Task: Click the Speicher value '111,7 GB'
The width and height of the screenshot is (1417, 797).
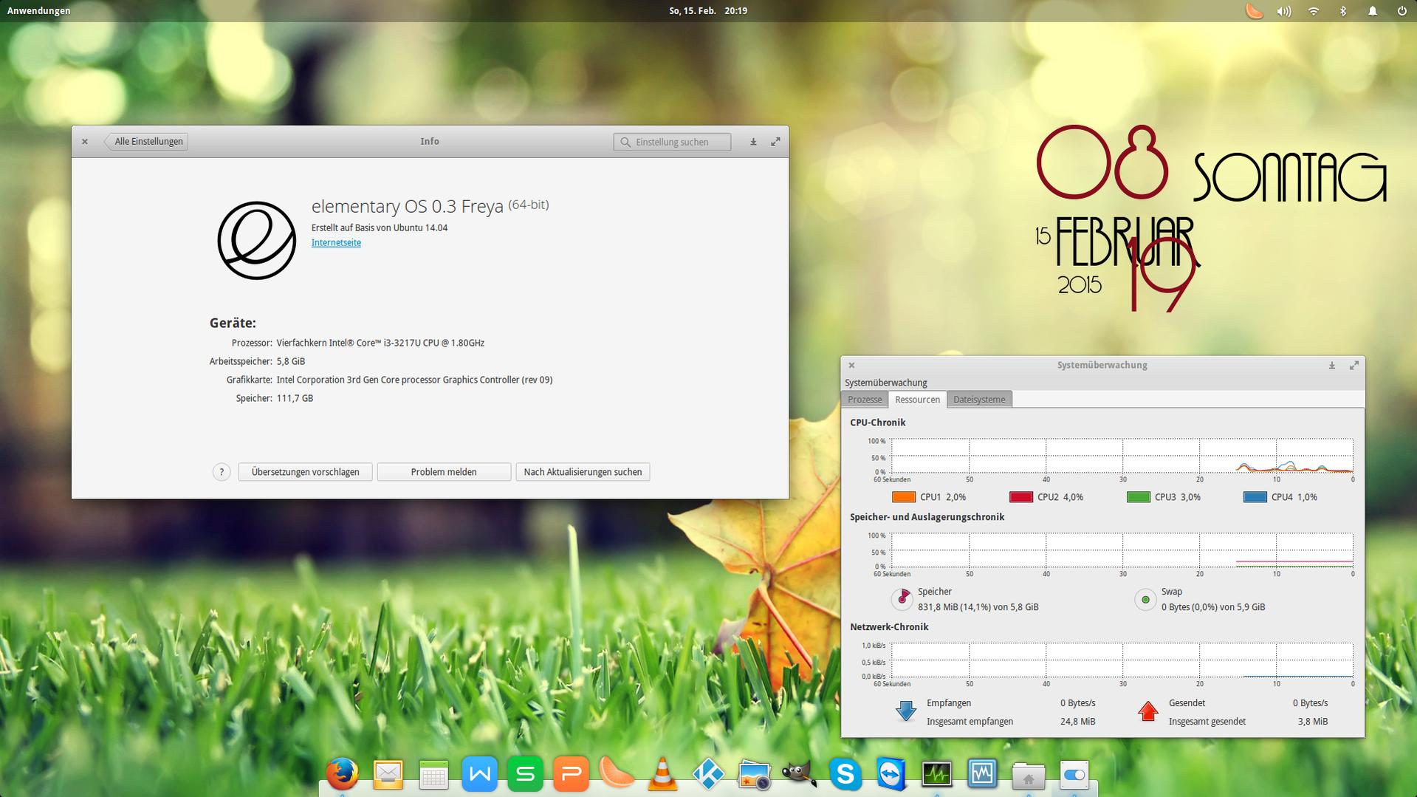Action: pos(295,398)
